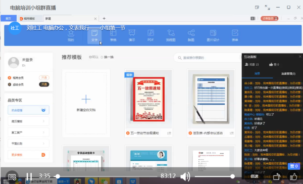Viewport: 303px width, 184px height.
Task: Open the 文字 document type icon
Action: point(94,36)
